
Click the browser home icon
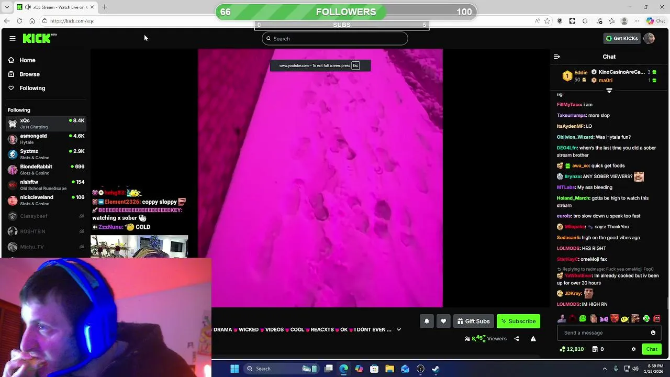click(32, 21)
